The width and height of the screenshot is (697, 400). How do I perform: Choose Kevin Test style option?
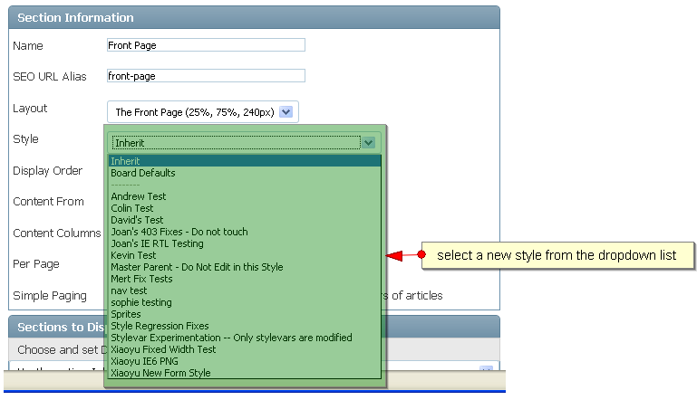(133, 255)
